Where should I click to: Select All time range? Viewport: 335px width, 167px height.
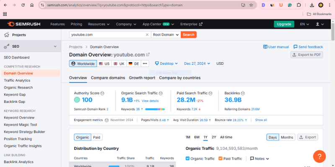(x=226, y=137)
